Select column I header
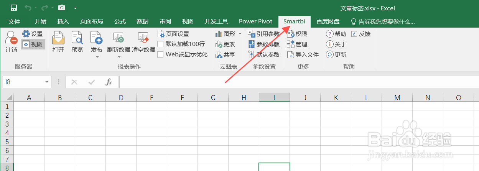 [x=275, y=98]
